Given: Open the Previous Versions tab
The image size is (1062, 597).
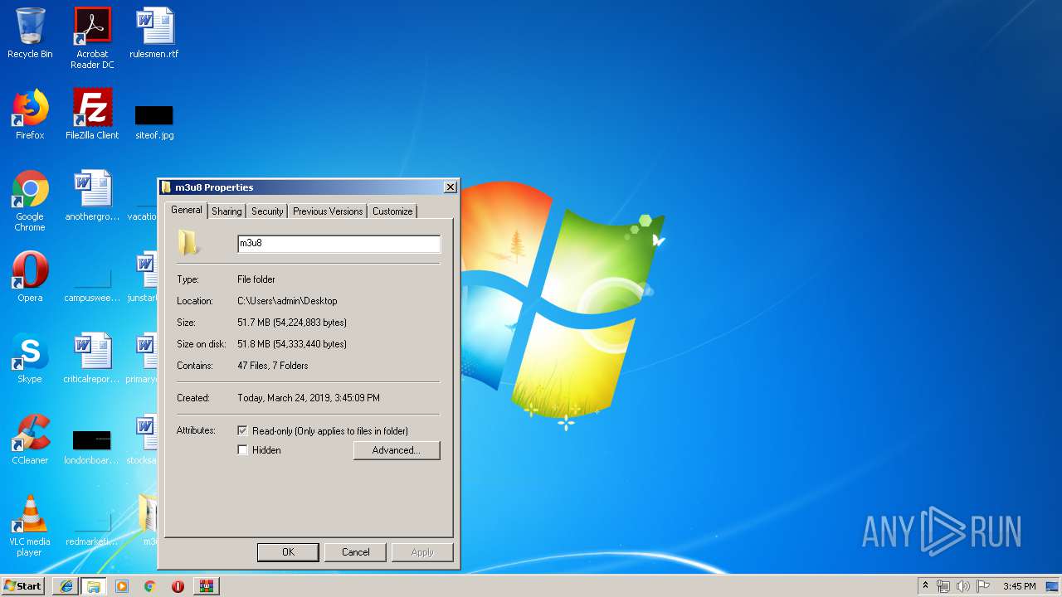Looking at the screenshot, I should [328, 211].
